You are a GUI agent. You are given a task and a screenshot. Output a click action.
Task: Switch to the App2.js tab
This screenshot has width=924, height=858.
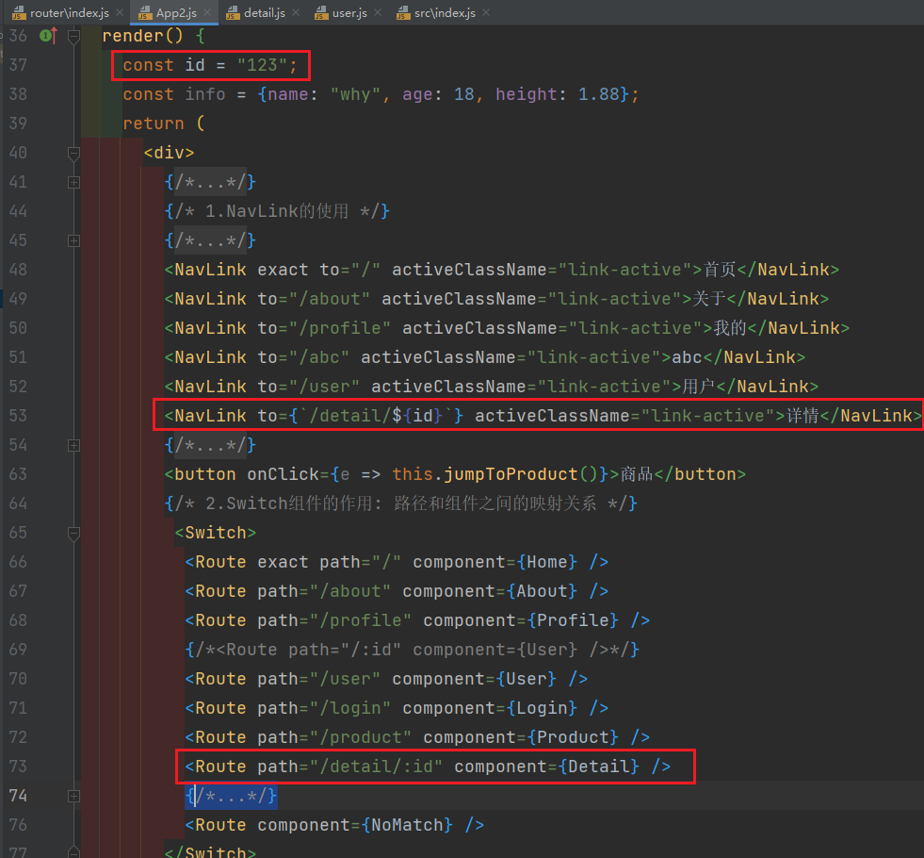[175, 12]
